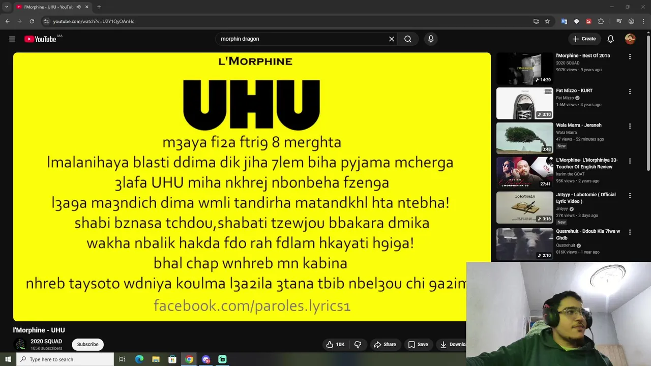View site information icon in address bar
Viewport: 651px width, 366px height.
pyautogui.click(x=46, y=21)
